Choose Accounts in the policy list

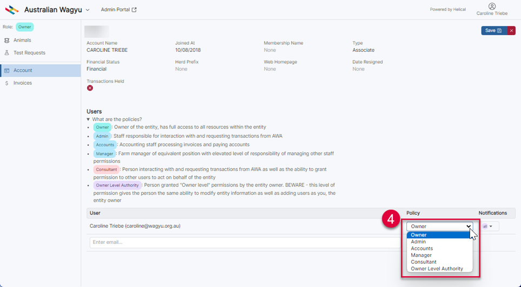(440, 249)
